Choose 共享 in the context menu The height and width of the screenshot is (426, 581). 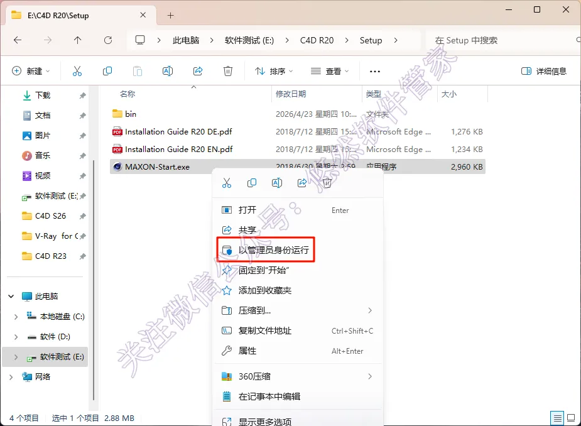click(x=298, y=230)
